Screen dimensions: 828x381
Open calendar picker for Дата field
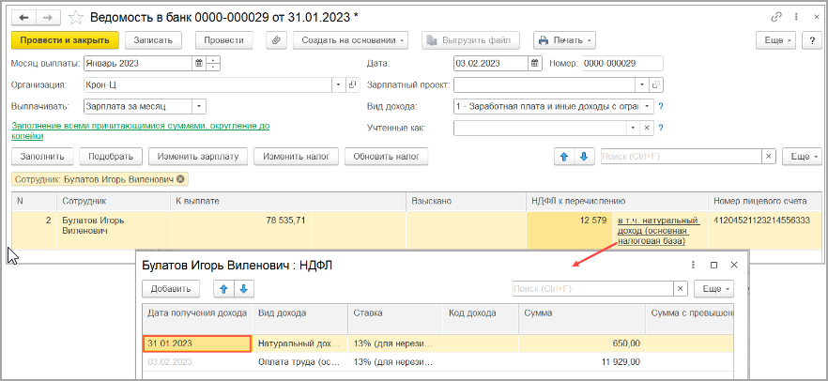[x=535, y=63]
